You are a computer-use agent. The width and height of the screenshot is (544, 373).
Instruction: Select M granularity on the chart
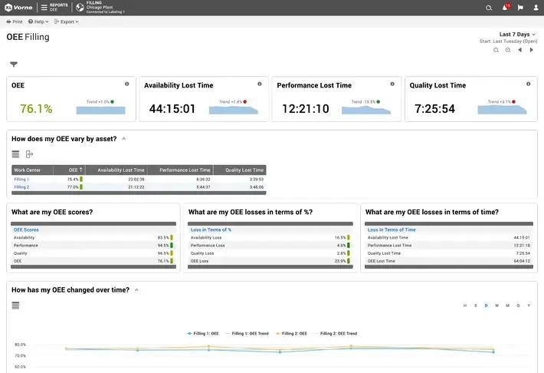[507, 305]
